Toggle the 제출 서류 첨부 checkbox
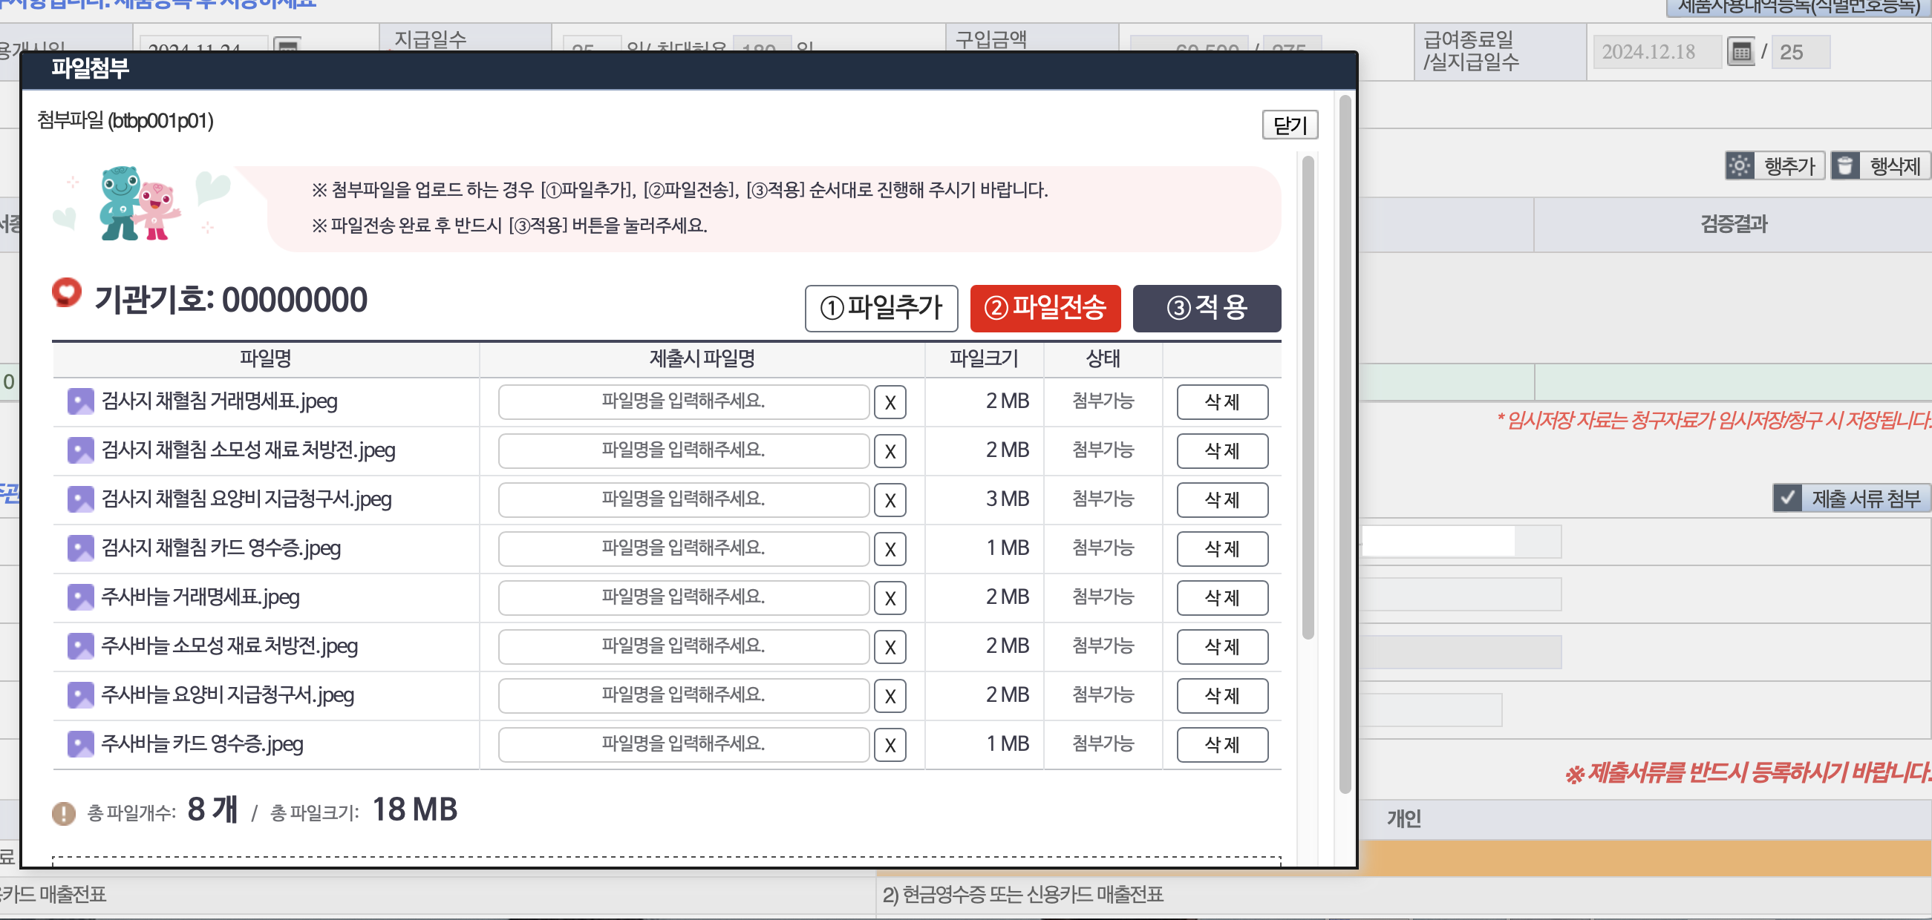1932x920 pixels. [1787, 498]
